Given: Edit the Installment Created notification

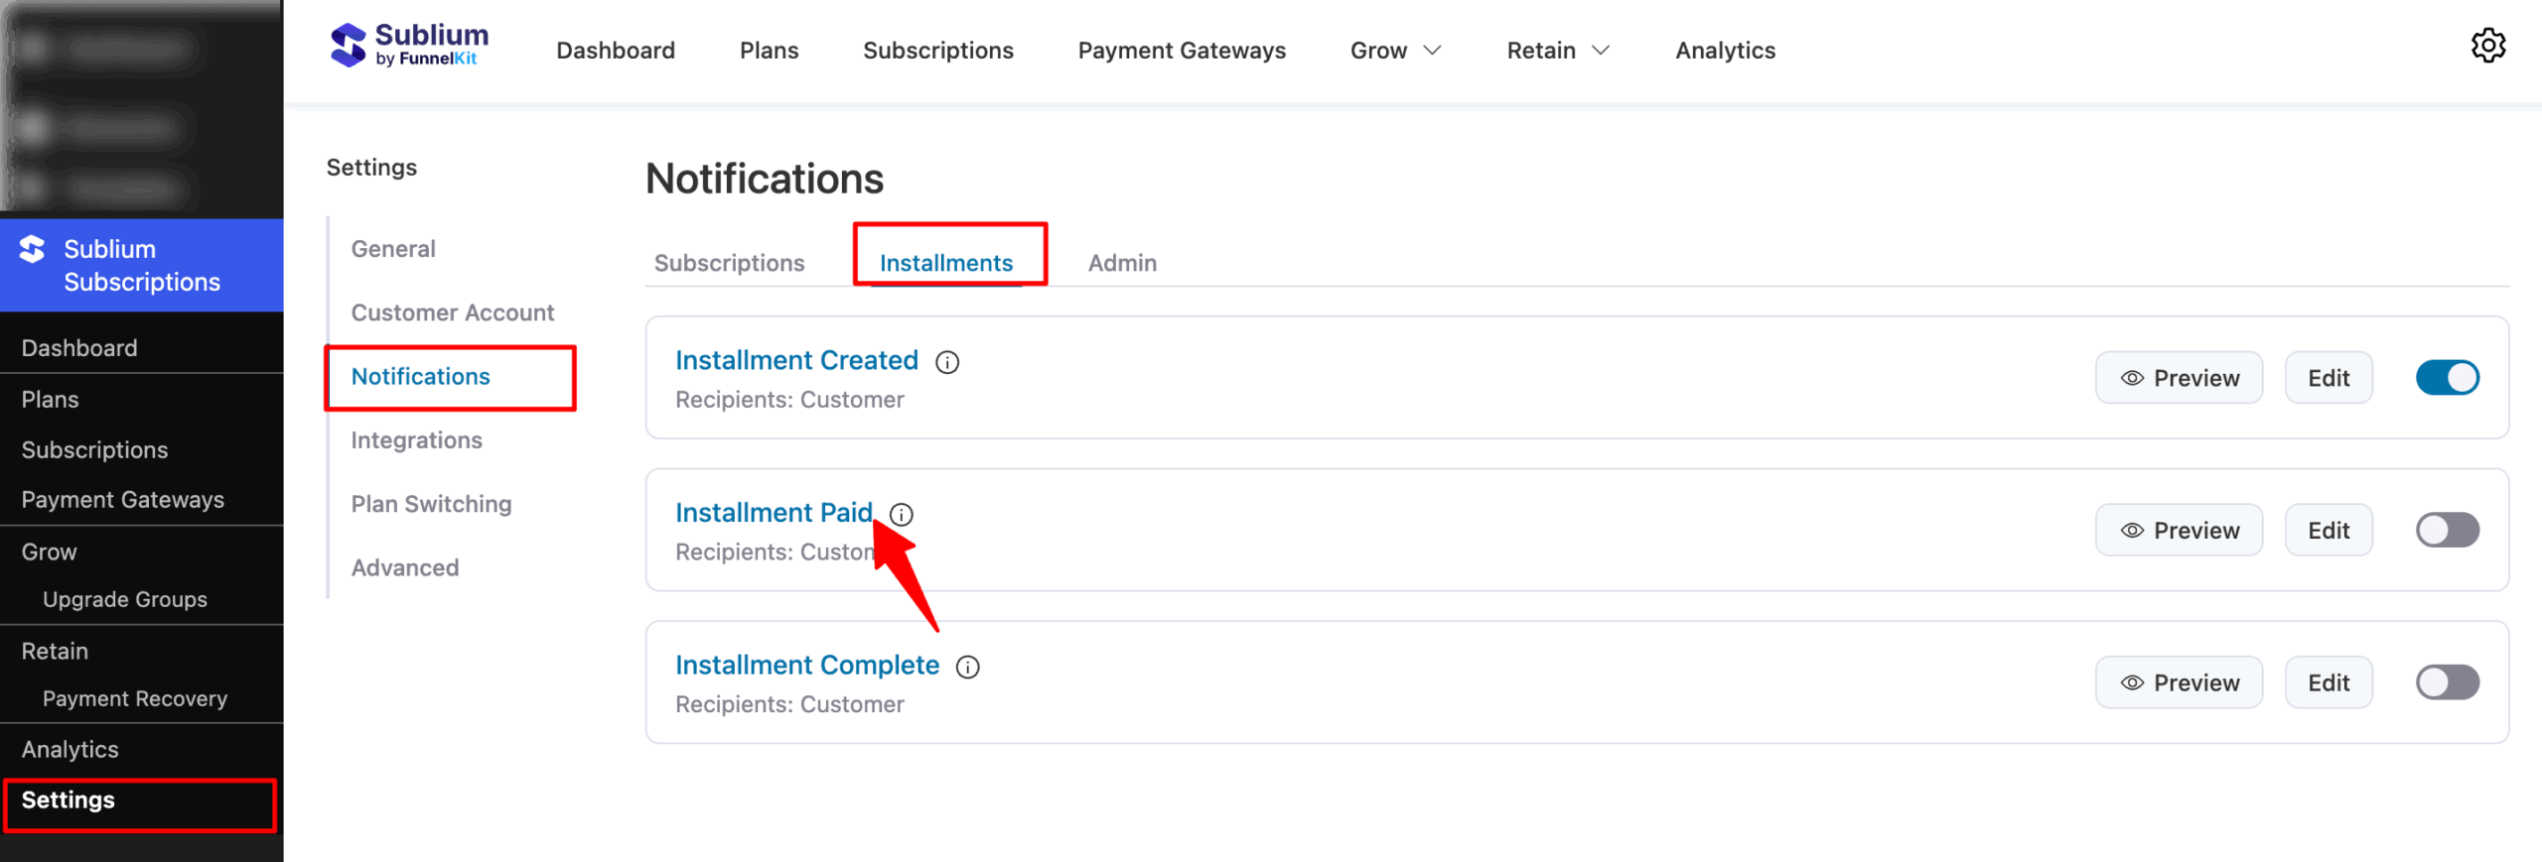Looking at the screenshot, I should point(2329,377).
